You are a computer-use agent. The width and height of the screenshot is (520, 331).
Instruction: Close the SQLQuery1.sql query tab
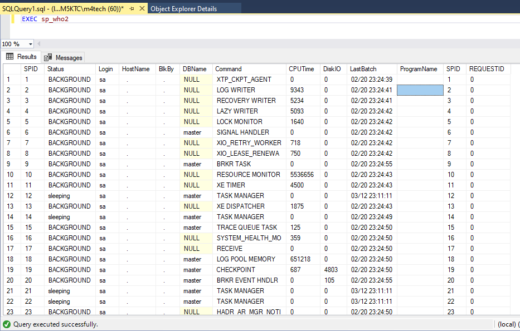coord(142,9)
